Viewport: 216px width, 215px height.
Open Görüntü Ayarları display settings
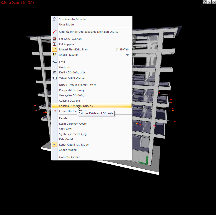tap(70, 157)
